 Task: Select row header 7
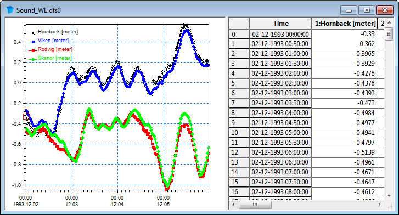pyautogui.click(x=239, y=103)
